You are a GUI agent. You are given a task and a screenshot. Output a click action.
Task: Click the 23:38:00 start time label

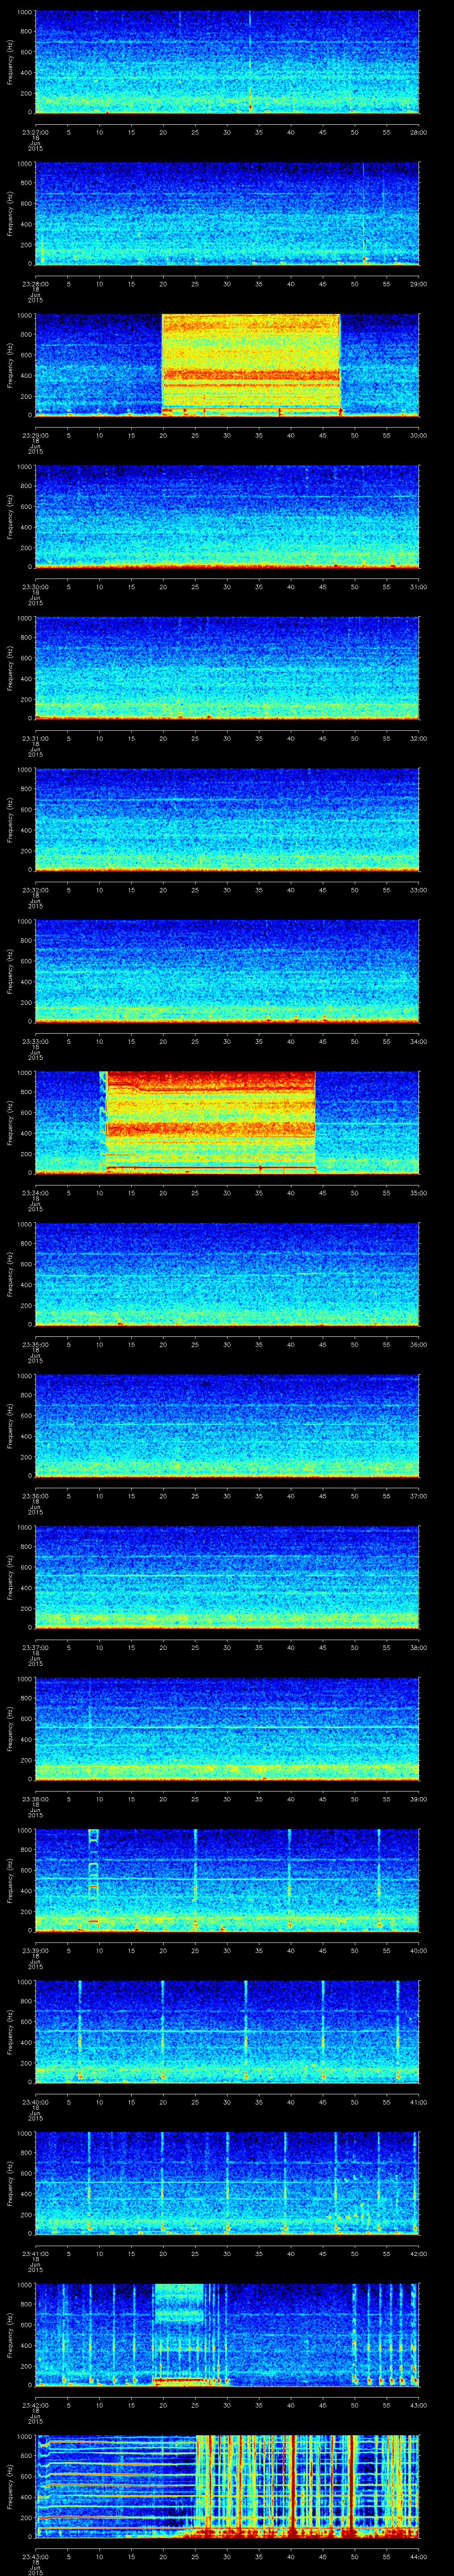tap(35, 1799)
